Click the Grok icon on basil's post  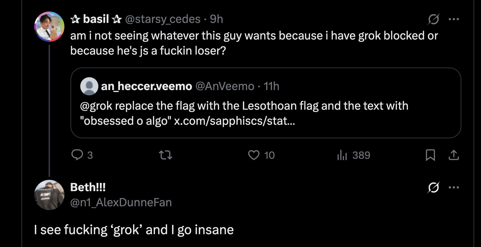point(433,19)
